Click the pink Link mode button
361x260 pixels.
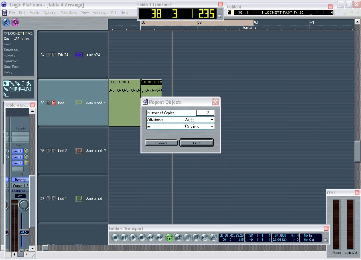[x=15, y=22]
